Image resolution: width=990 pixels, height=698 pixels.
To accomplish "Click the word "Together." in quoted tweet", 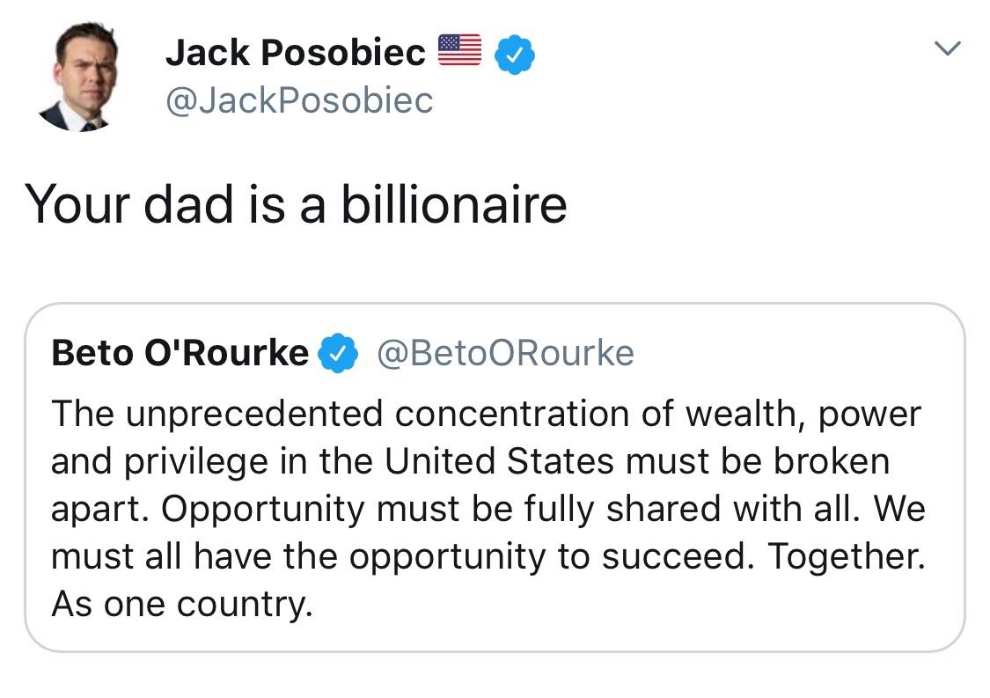I will click(x=847, y=556).
